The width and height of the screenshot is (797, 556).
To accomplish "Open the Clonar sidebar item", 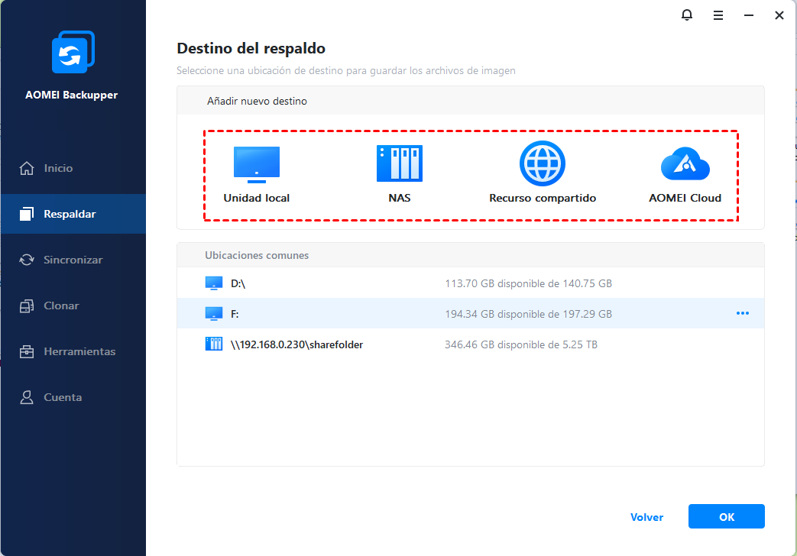I will pyautogui.click(x=61, y=305).
